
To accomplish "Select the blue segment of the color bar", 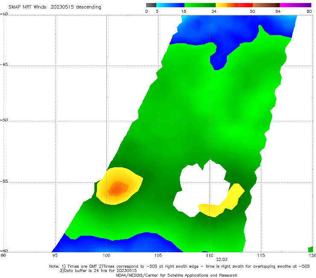I will pyautogui.click(x=170, y=5).
